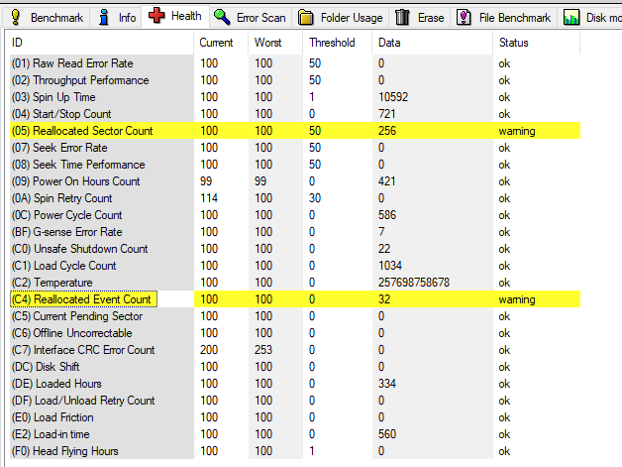
Task: Sort by the ID column header
Action: 102,43
